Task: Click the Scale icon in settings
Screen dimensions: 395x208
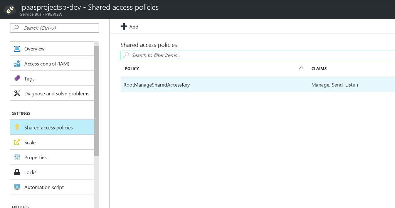Action: point(17,143)
